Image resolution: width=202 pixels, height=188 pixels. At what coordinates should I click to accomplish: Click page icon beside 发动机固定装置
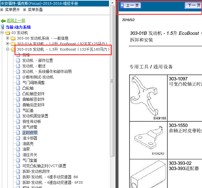coord(18,116)
